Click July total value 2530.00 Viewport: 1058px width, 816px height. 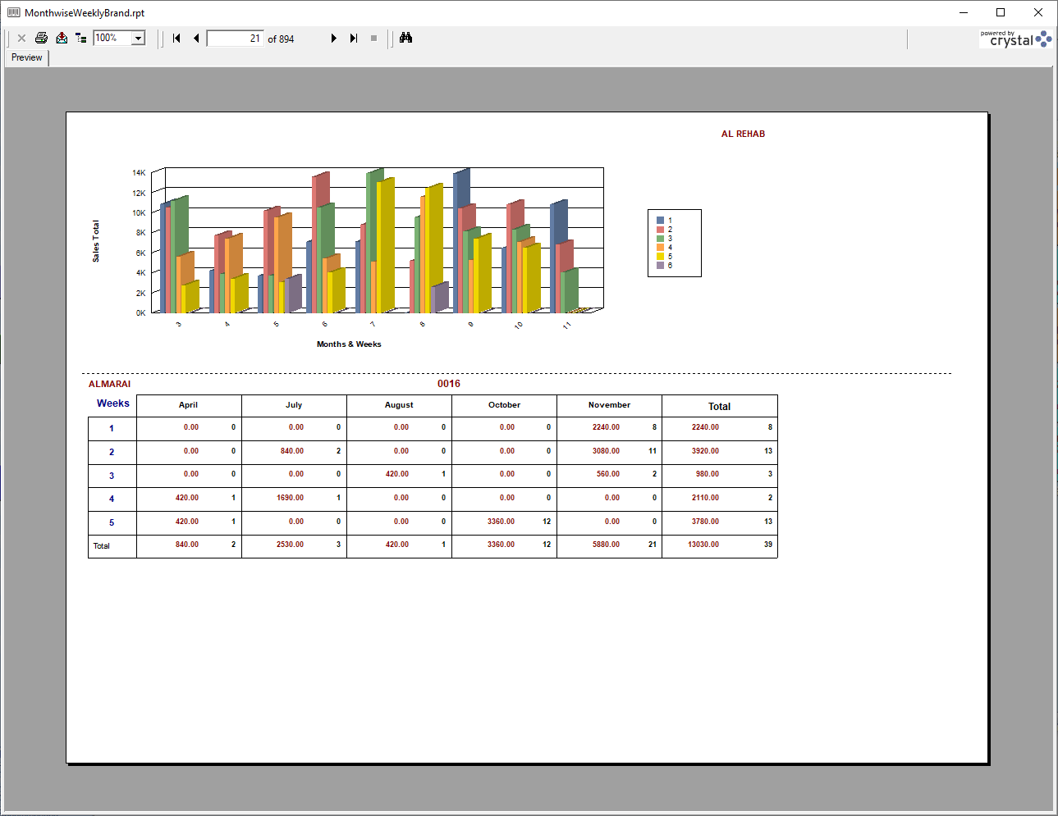pos(291,545)
